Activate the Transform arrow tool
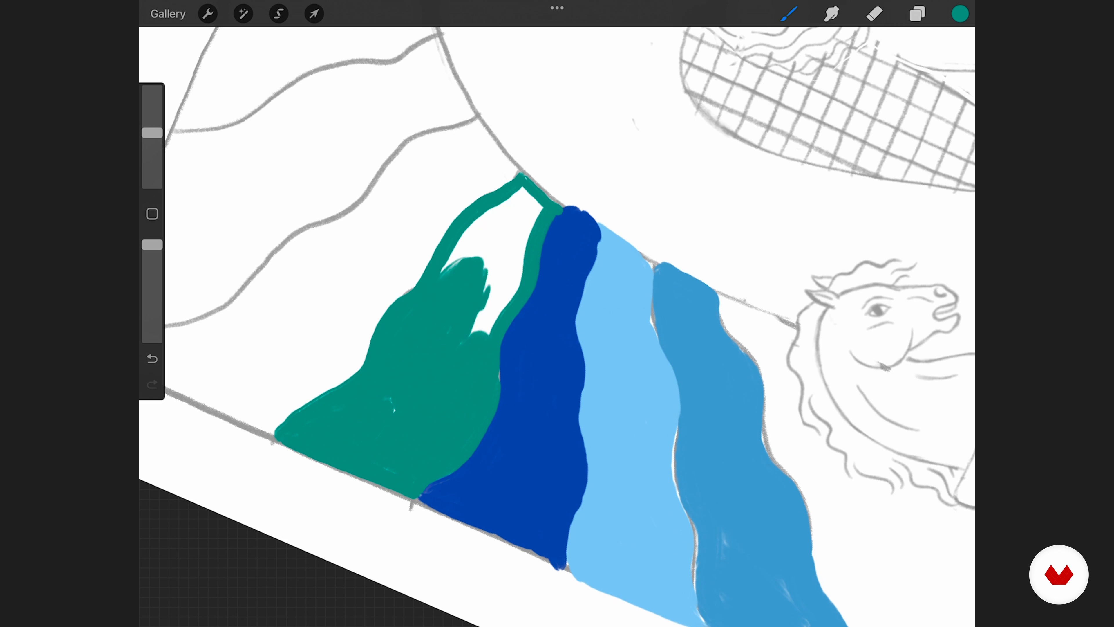1114x627 pixels. [314, 14]
